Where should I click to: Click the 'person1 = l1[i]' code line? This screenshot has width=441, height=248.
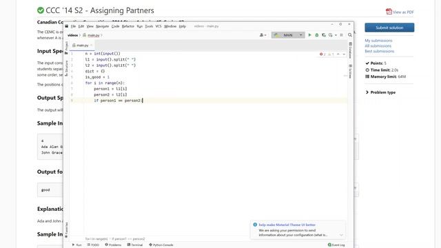coord(110,89)
